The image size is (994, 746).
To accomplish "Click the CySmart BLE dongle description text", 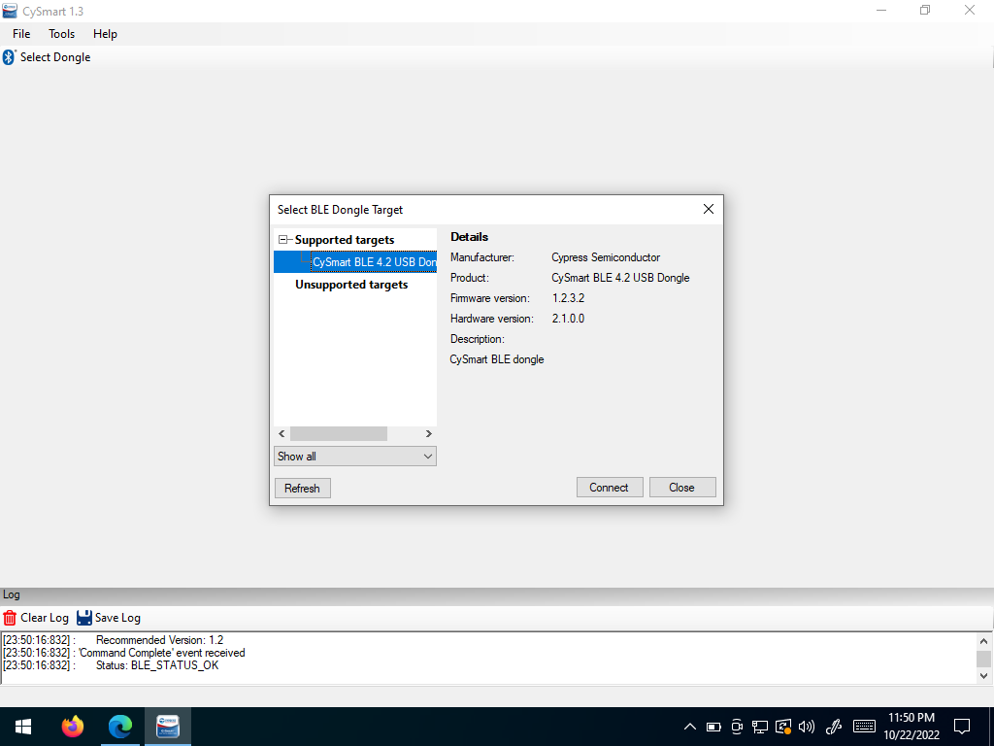I will [x=497, y=359].
